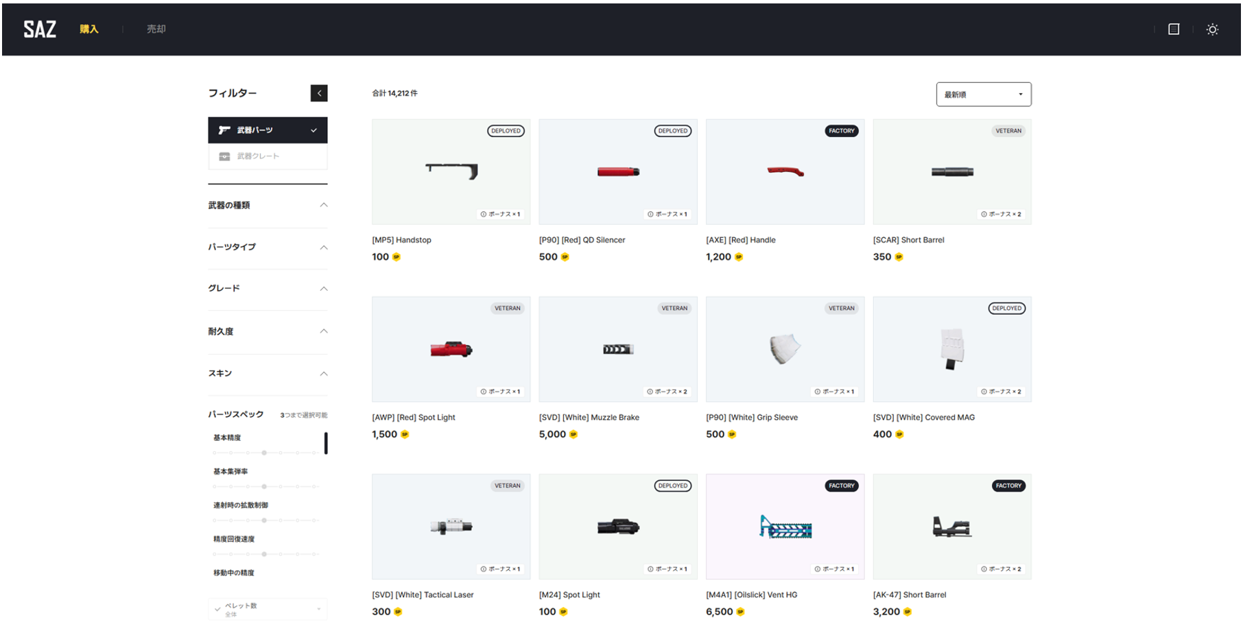Select the 武器クレート category
The height and width of the screenshot is (622, 1243).
tap(268, 156)
